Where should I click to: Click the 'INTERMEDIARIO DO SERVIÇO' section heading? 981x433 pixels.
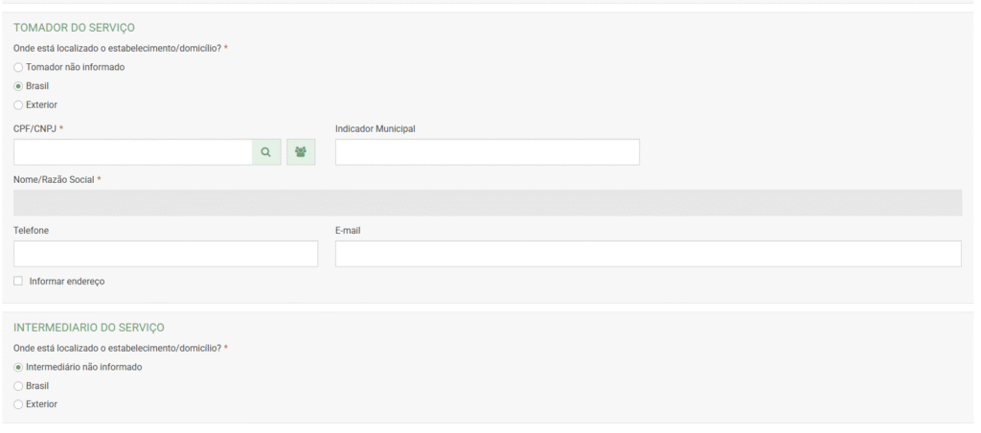tap(90, 329)
